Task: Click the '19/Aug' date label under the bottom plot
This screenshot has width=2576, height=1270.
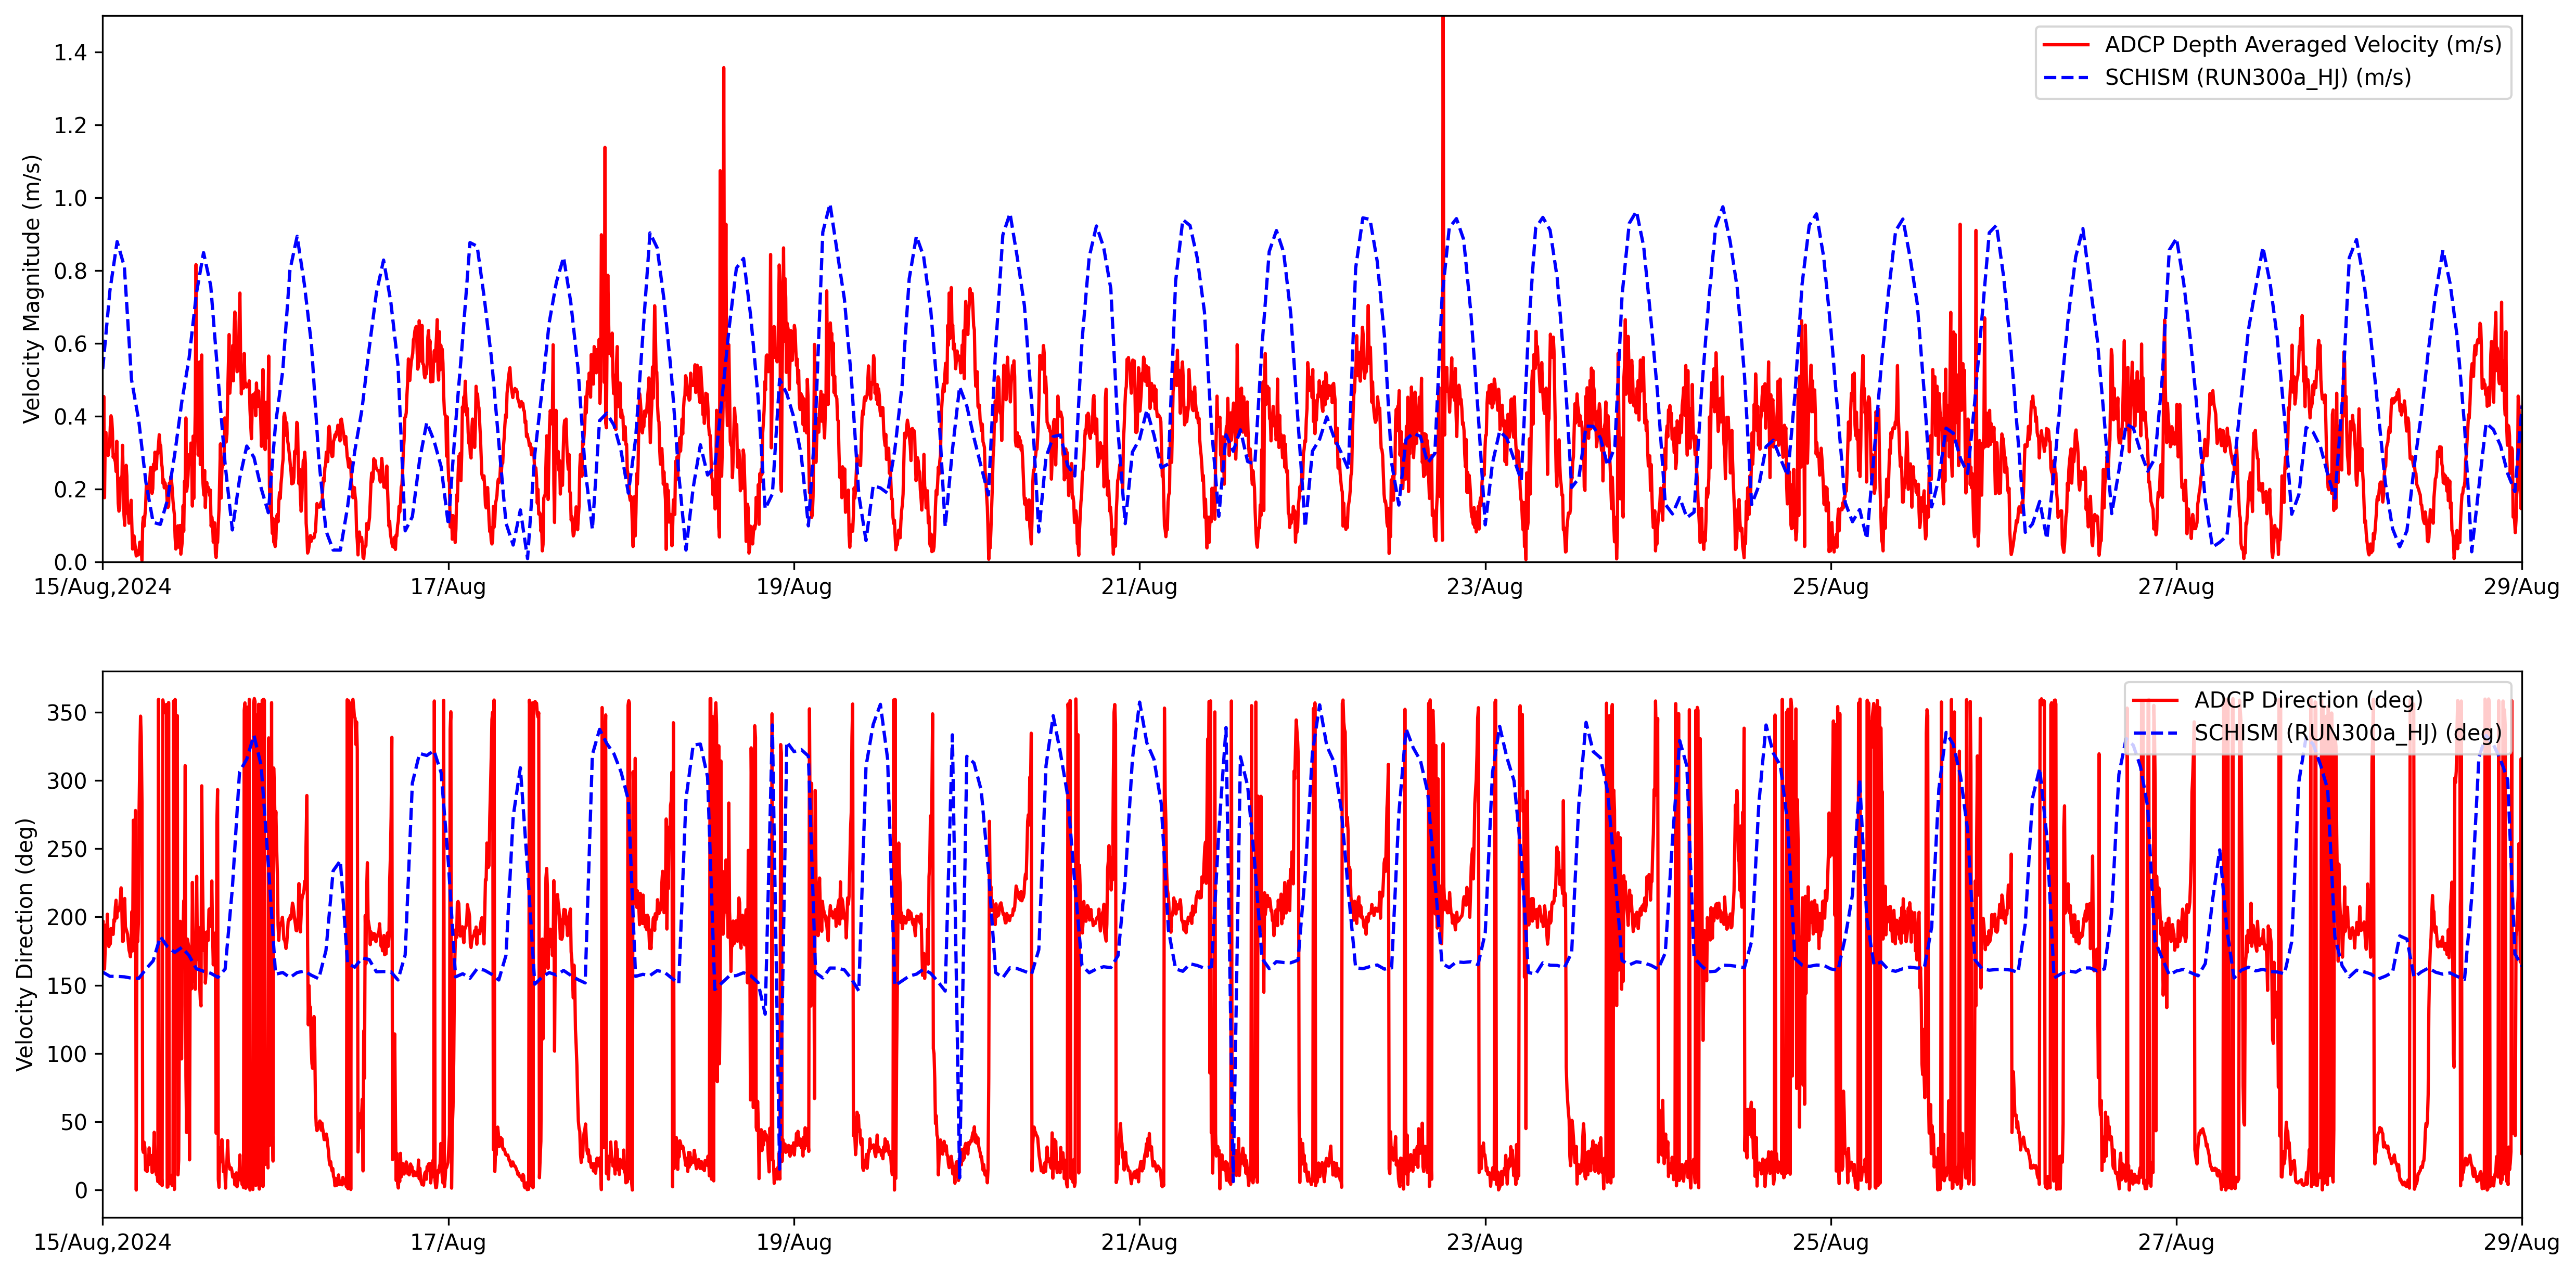Action: [794, 1242]
